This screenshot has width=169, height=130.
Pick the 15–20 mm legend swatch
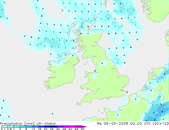tap(41, 127)
